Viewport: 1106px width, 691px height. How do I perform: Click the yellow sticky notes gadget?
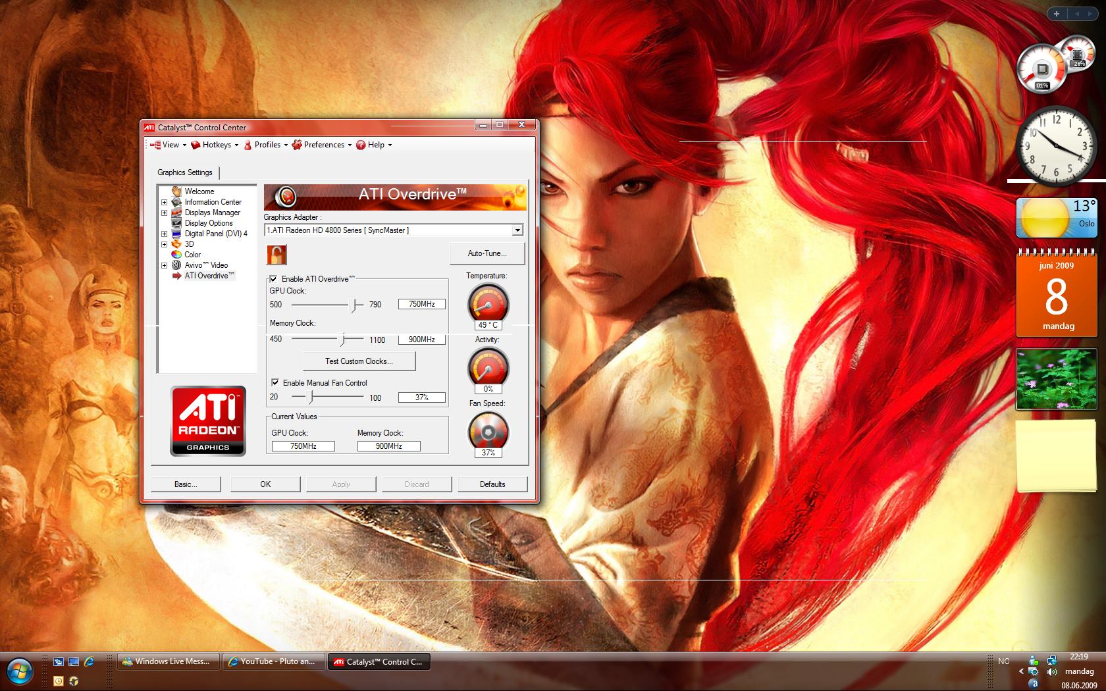tap(1056, 457)
